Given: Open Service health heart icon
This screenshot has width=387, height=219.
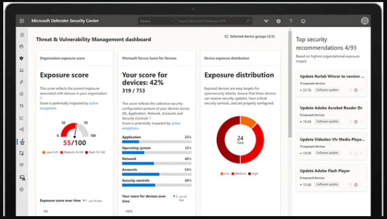Looking at the screenshot, I should pyautogui.click(x=21, y=165).
